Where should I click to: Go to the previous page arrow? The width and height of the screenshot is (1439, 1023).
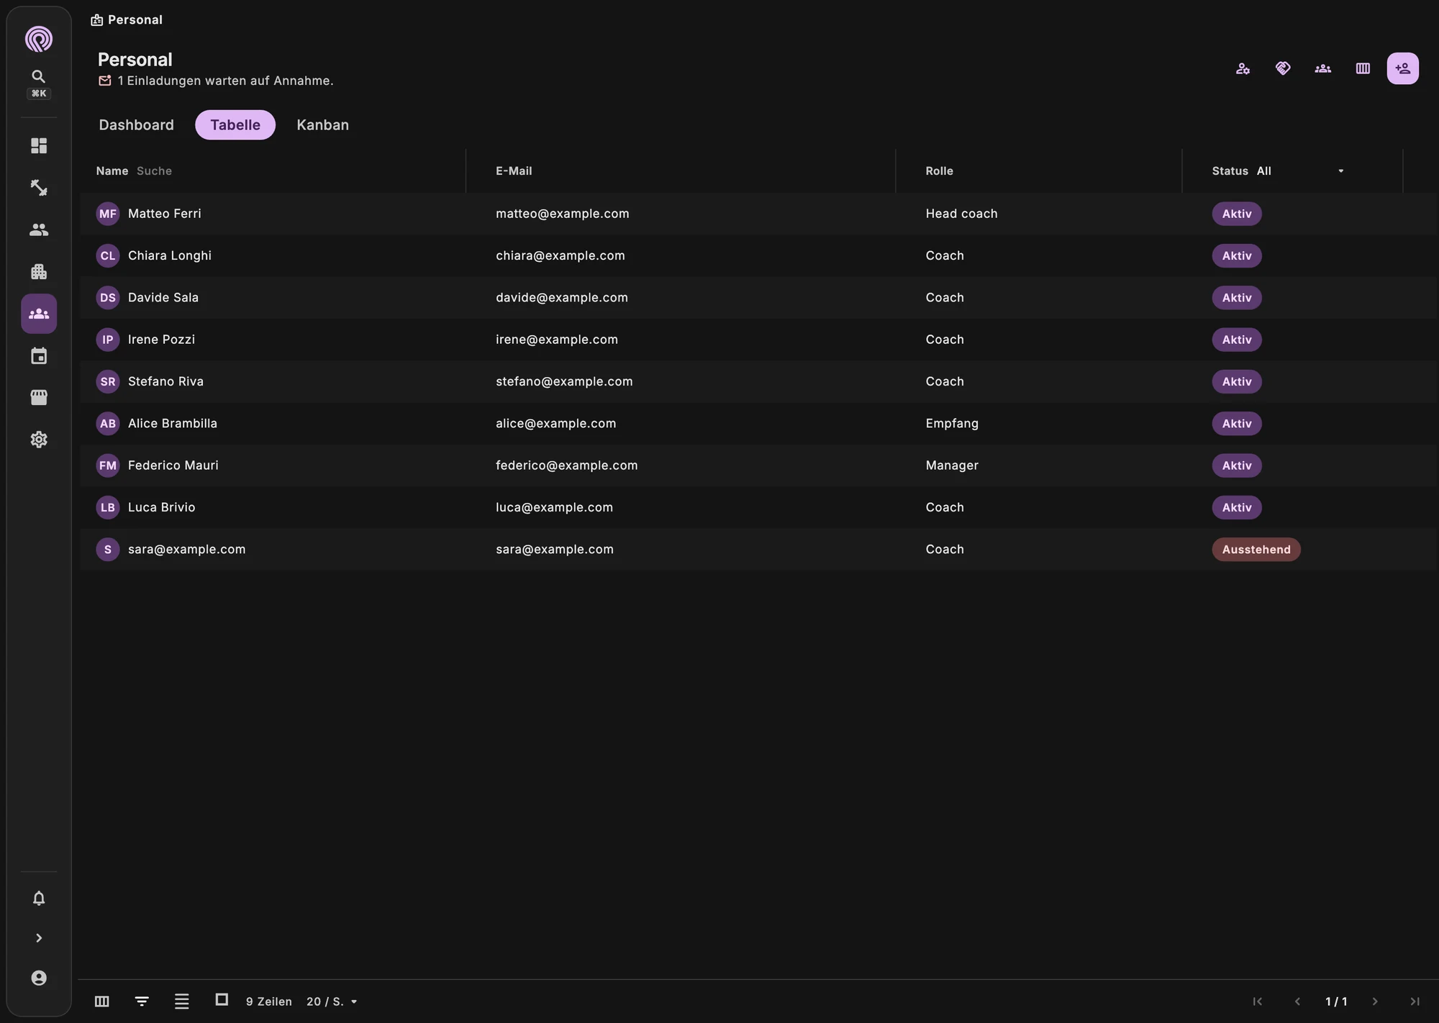[1297, 1001]
